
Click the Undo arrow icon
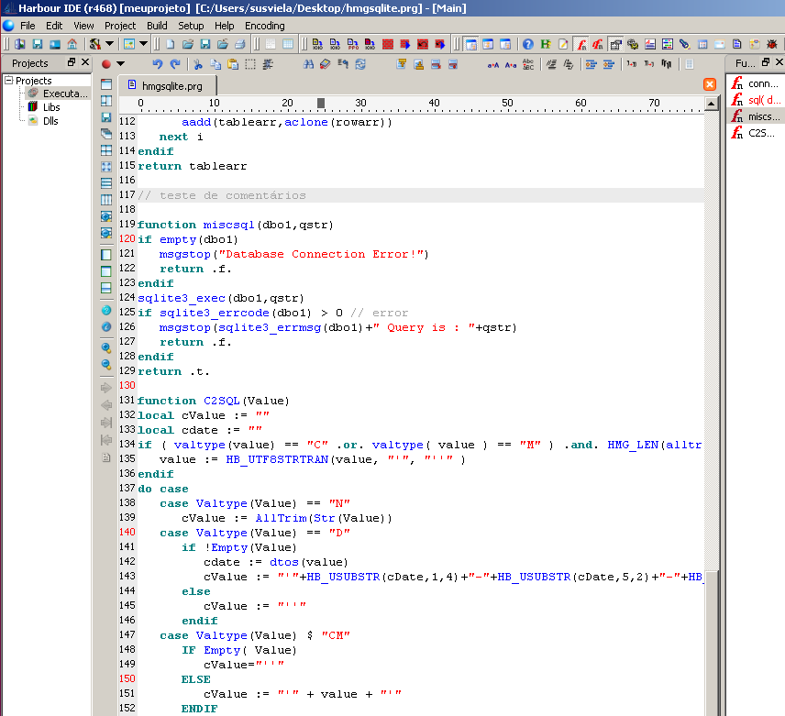(157, 63)
